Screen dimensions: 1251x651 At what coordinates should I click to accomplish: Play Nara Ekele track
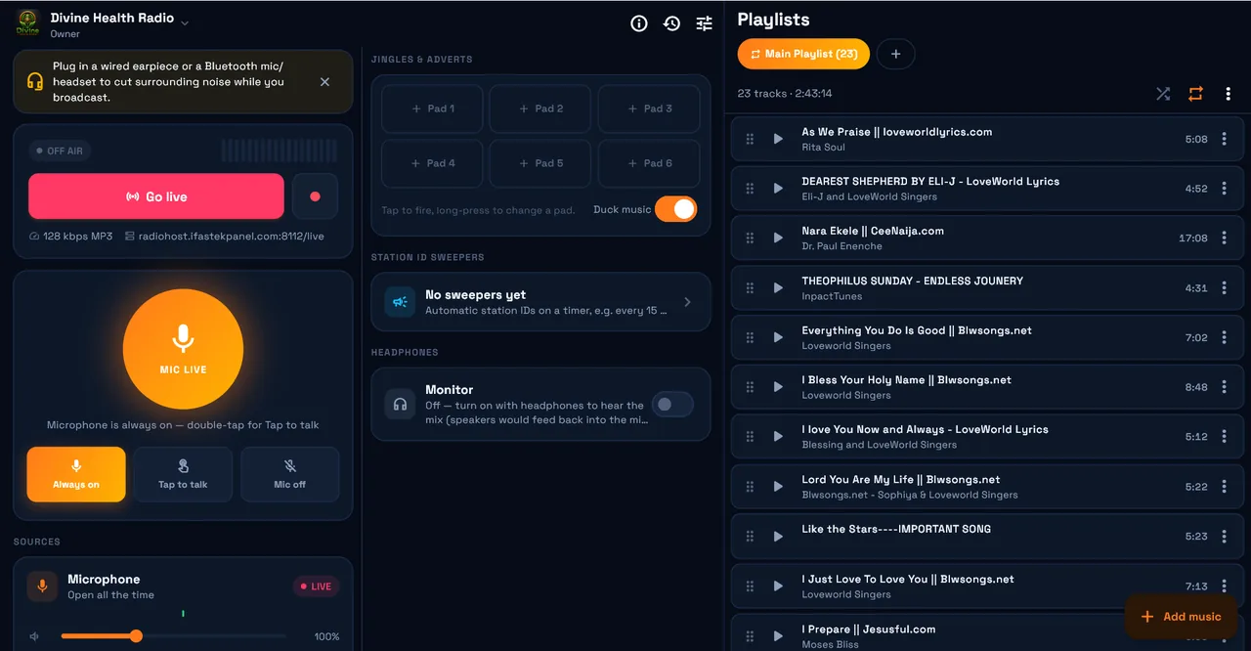[x=778, y=238]
